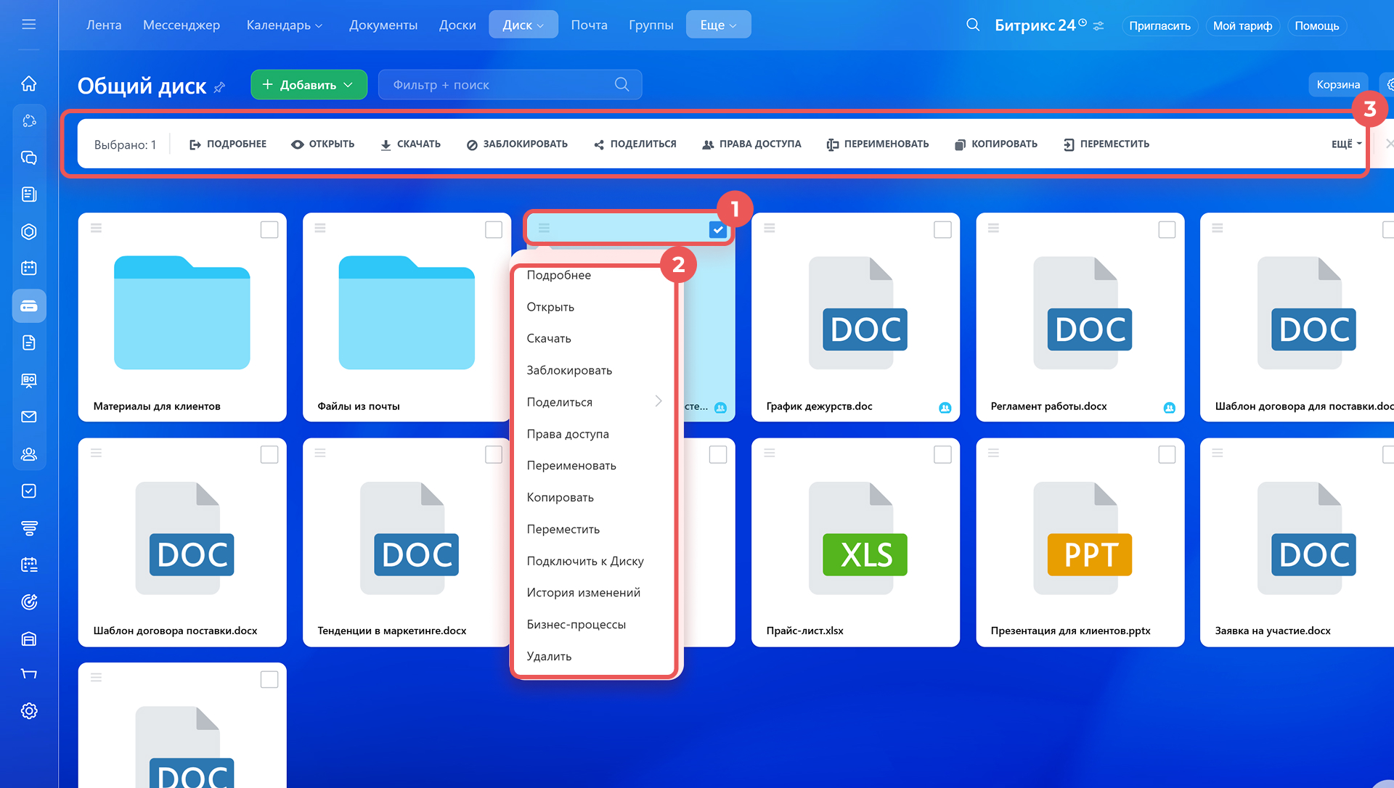Check the Материалы для клиентов folder checkbox
The image size is (1394, 788).
click(x=269, y=229)
